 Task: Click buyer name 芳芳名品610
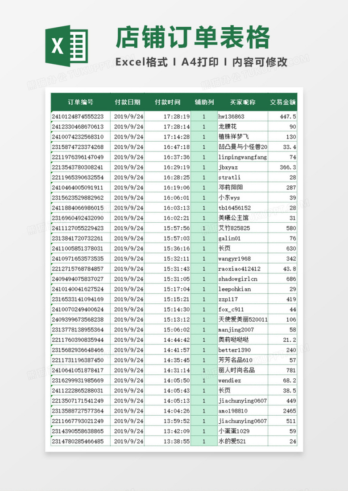tap(236, 360)
